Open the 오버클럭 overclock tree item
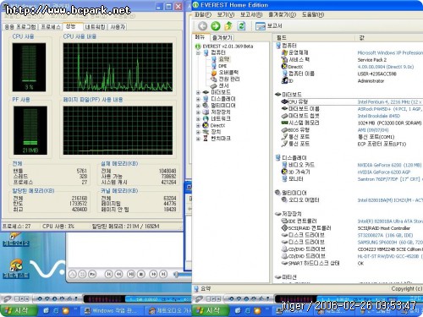The height and width of the screenshot is (317, 423). tap(228, 73)
